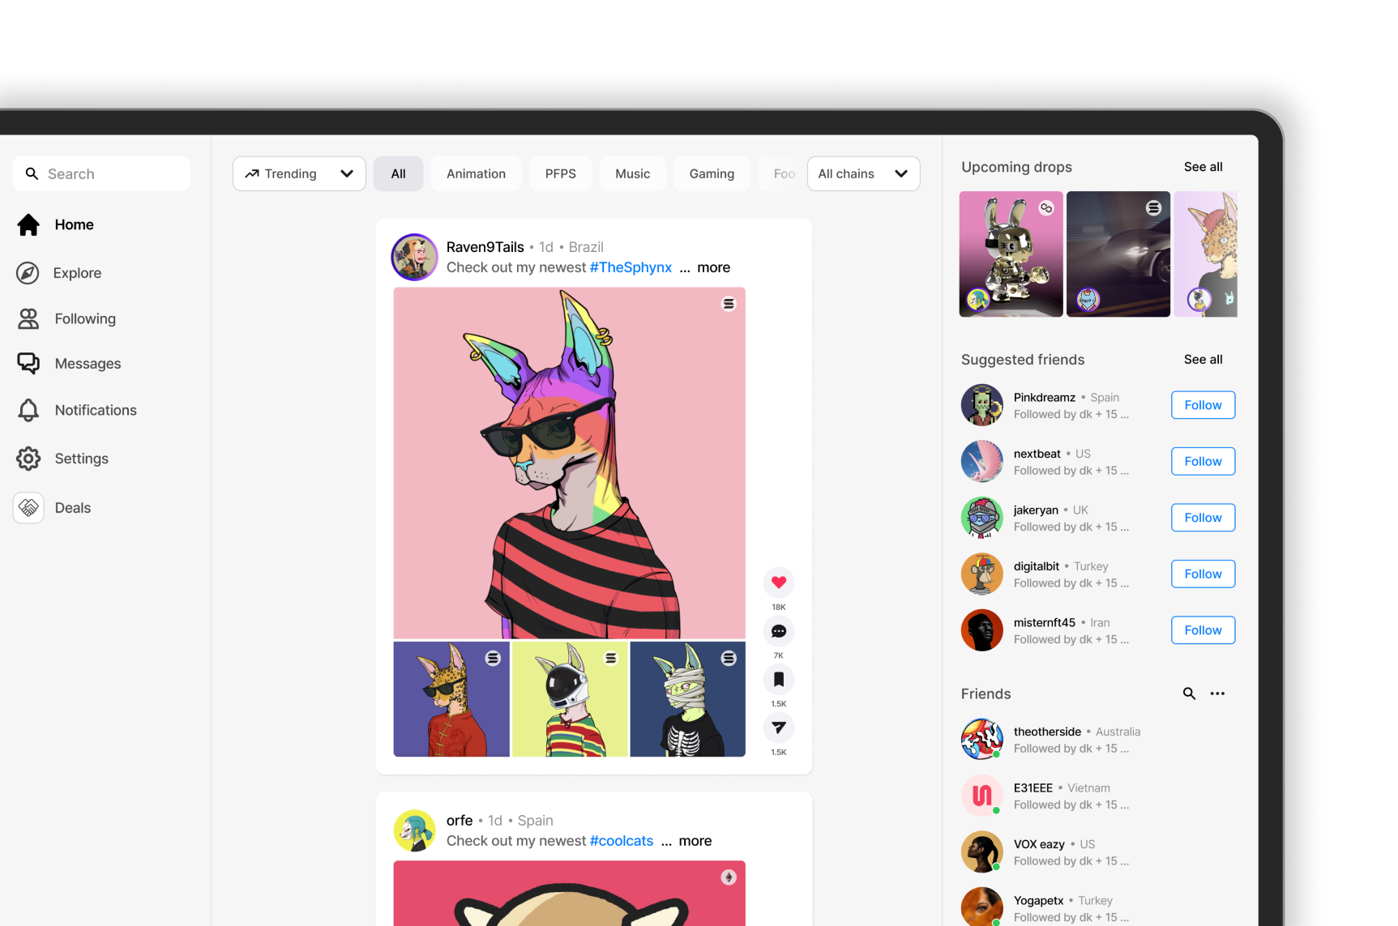Open the #TheSphynx hashtag link
This screenshot has width=1398, height=926.
[631, 267]
